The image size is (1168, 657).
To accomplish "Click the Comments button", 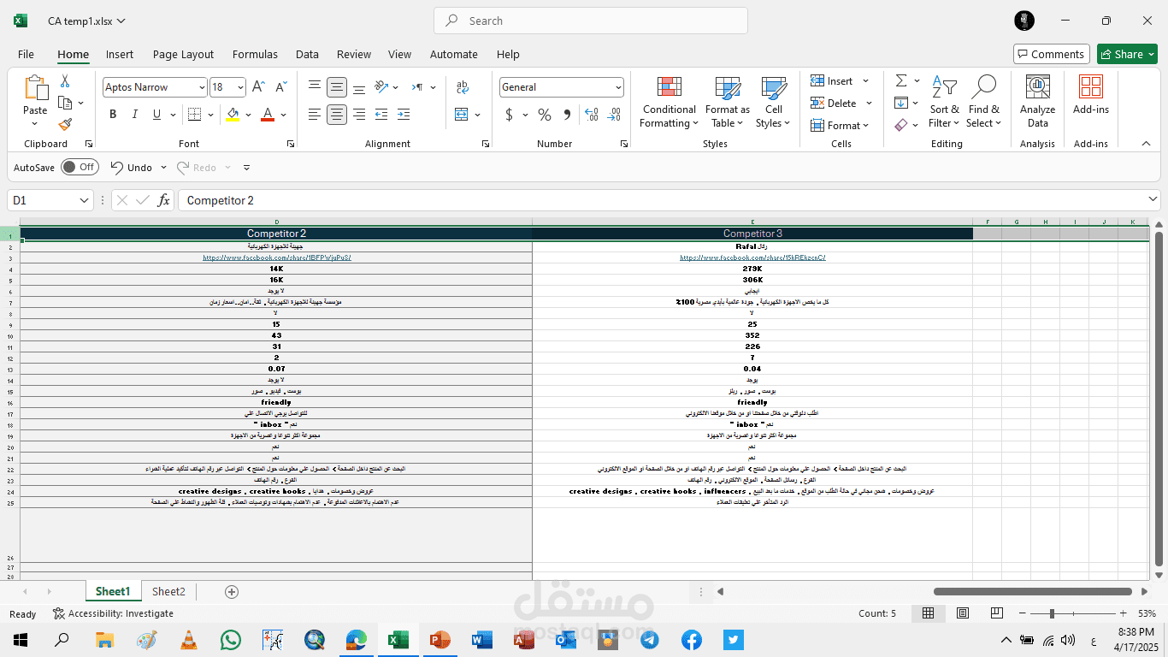I will 1051,54.
